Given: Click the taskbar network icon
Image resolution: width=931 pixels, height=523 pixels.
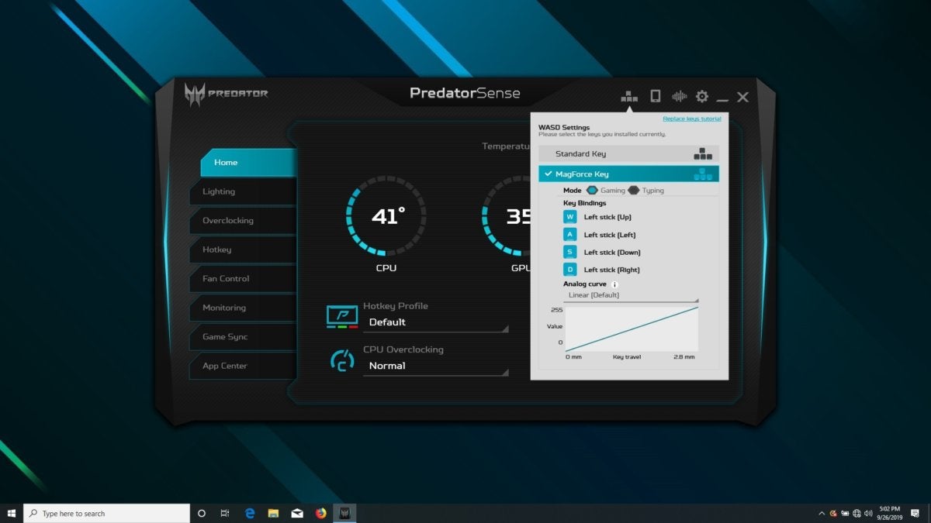Looking at the screenshot, I should (857, 513).
